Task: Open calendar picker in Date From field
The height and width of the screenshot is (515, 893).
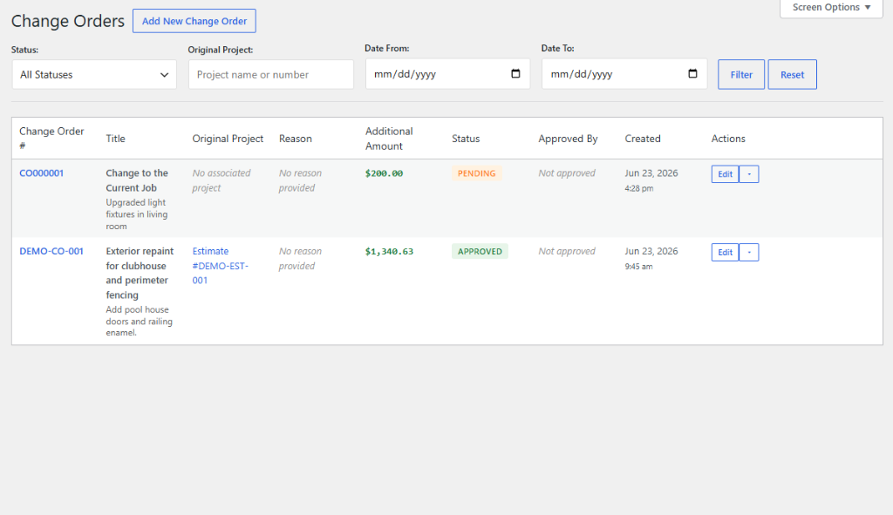Action: 515,73
